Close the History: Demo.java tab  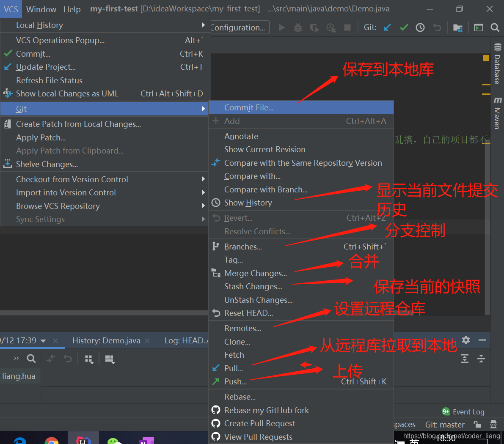147,341
